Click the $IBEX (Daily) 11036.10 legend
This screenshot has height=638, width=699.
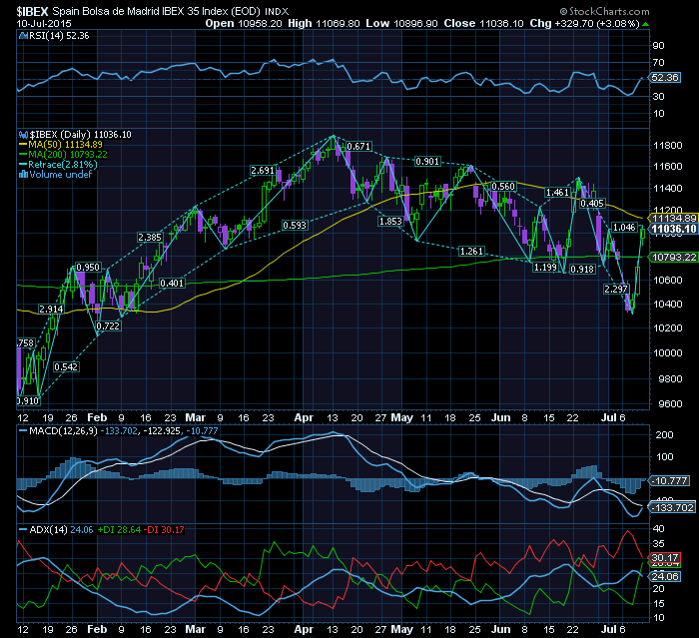75,134
